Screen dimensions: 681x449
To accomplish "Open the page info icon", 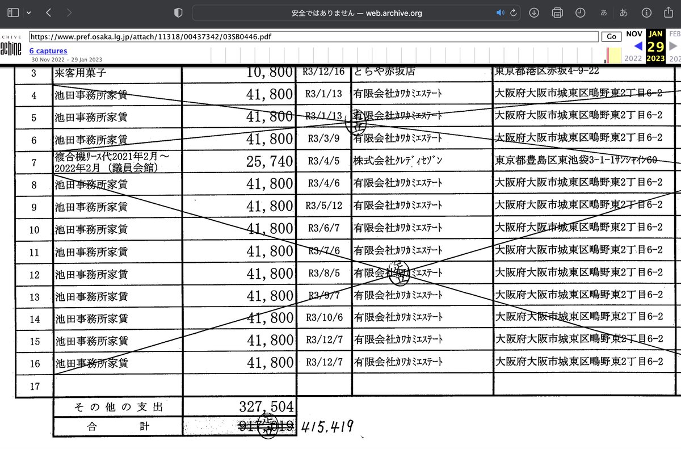I will [x=646, y=12].
